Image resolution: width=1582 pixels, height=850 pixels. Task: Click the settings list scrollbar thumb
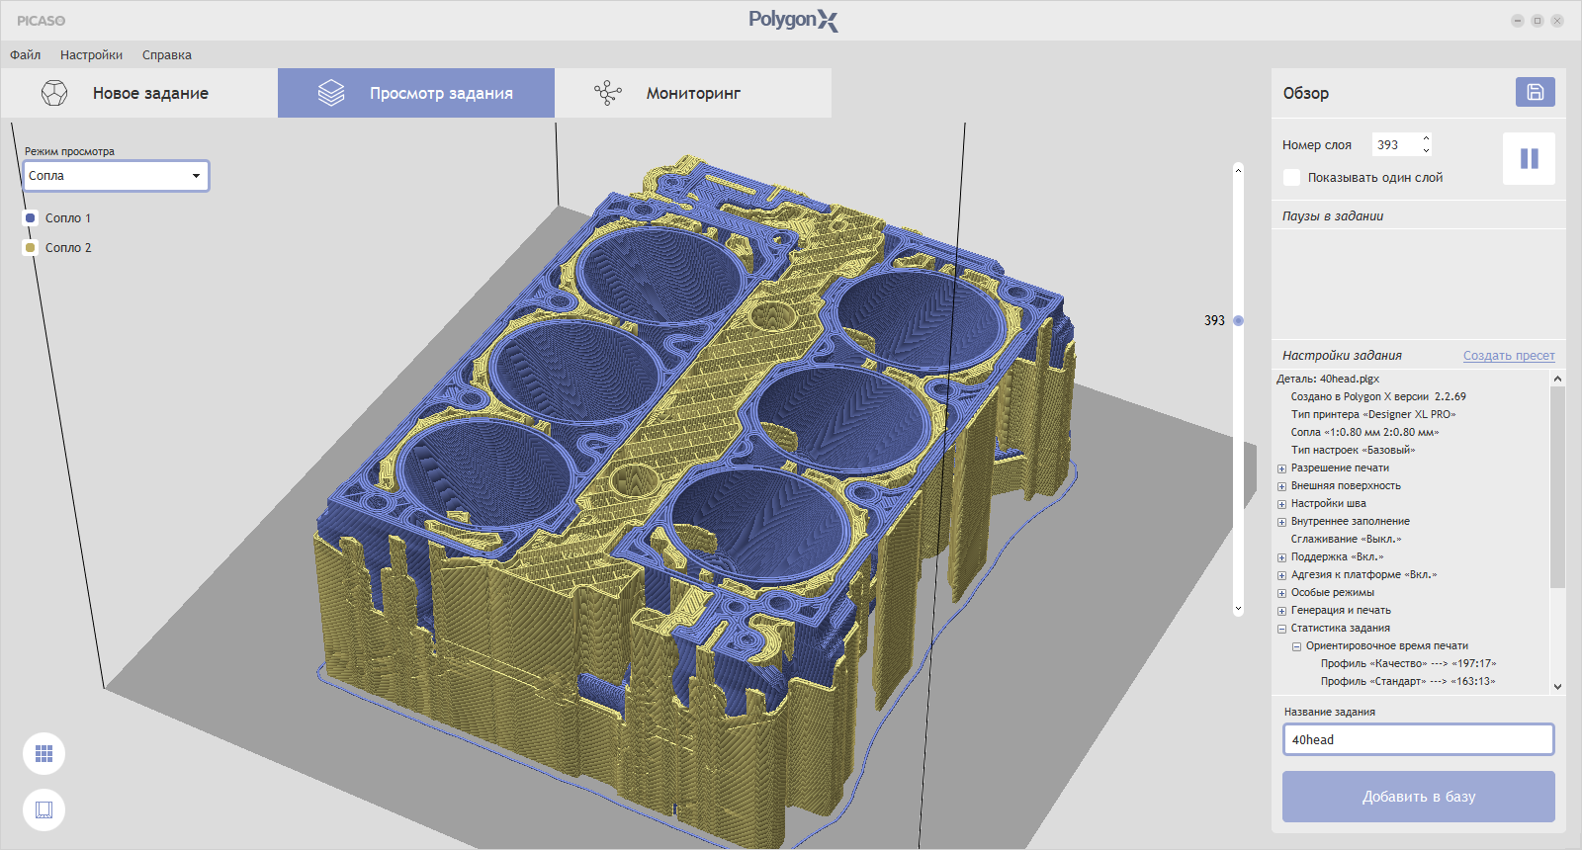click(1557, 486)
